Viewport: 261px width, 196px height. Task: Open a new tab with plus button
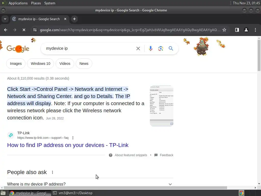pyautogui.click(x=74, y=19)
